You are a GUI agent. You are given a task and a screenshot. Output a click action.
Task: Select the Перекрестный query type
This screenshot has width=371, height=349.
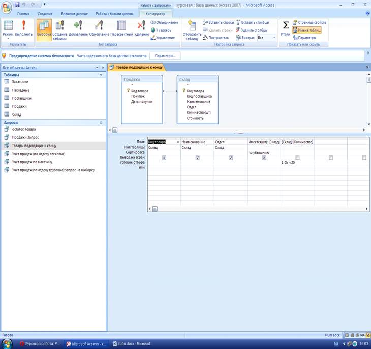coord(121,28)
